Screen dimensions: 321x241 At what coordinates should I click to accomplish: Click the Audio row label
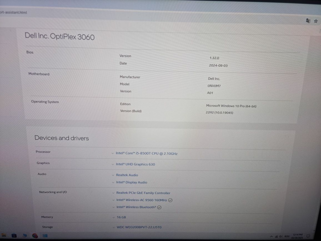tap(42, 174)
